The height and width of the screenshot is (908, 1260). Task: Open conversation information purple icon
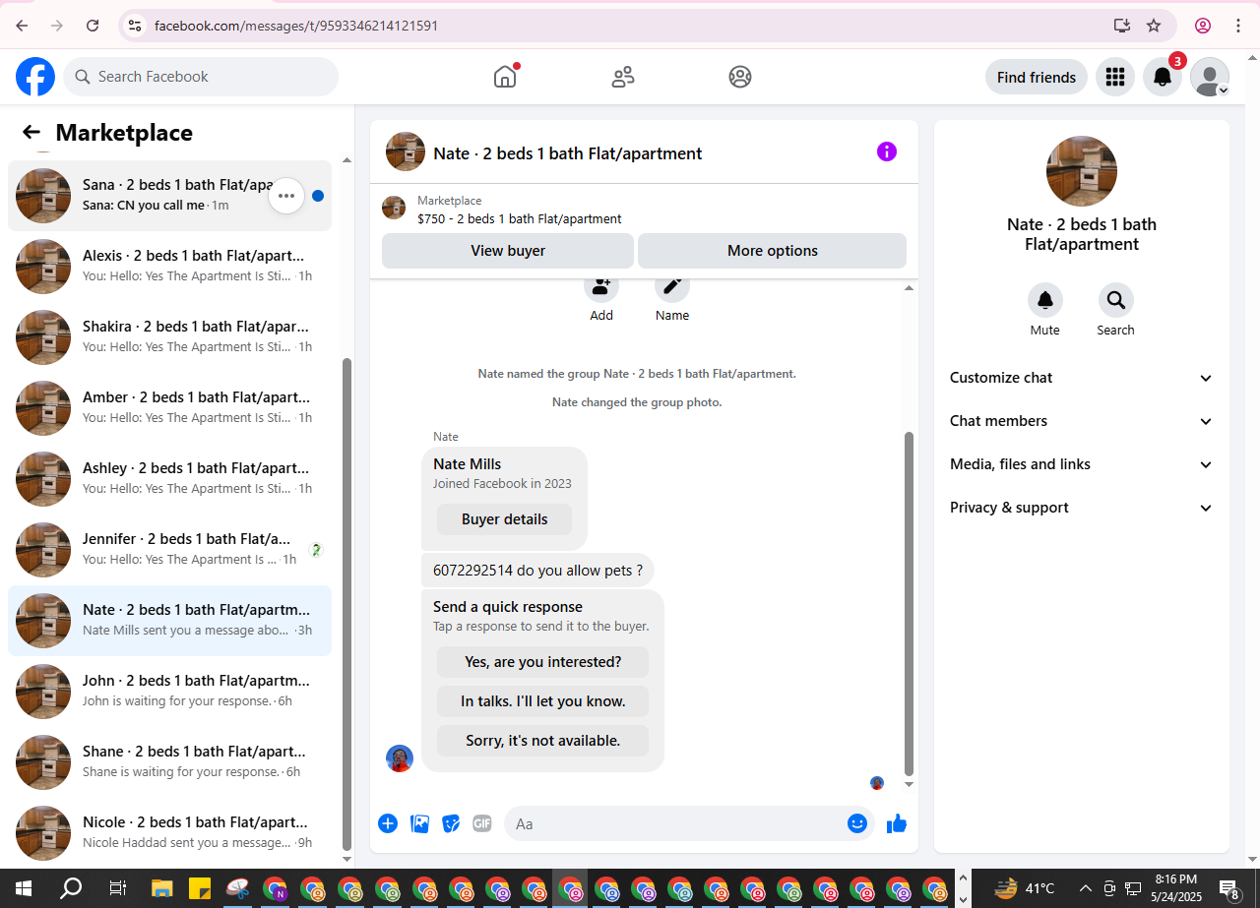887,151
